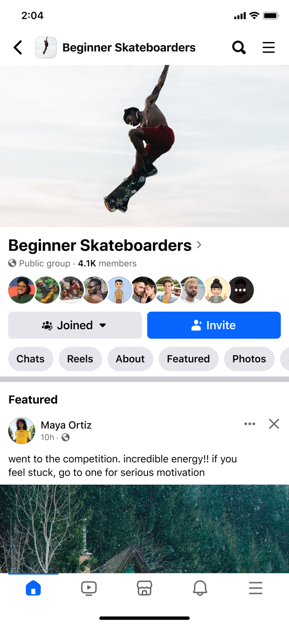
Task: Select the Chats tab
Action: (x=30, y=359)
